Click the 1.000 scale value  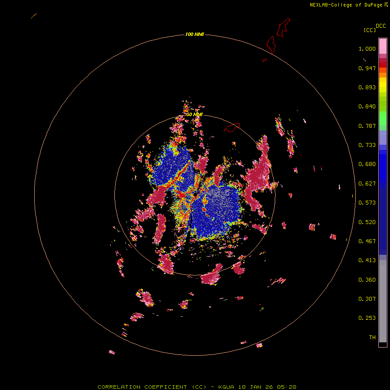point(367,49)
